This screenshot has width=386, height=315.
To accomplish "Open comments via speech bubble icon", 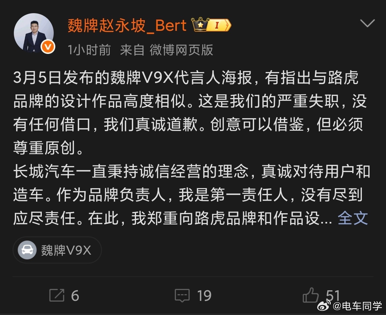I will pos(182,295).
